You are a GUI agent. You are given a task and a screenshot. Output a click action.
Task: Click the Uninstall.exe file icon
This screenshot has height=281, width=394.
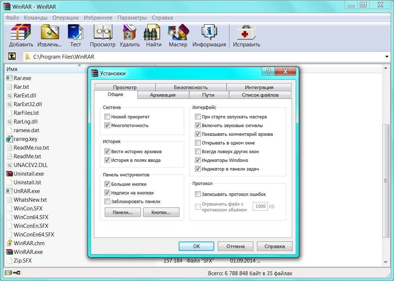pyautogui.click(x=9, y=174)
